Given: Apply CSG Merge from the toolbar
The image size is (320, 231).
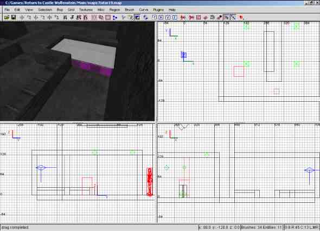Looking at the screenshot, I should click(x=101, y=17).
